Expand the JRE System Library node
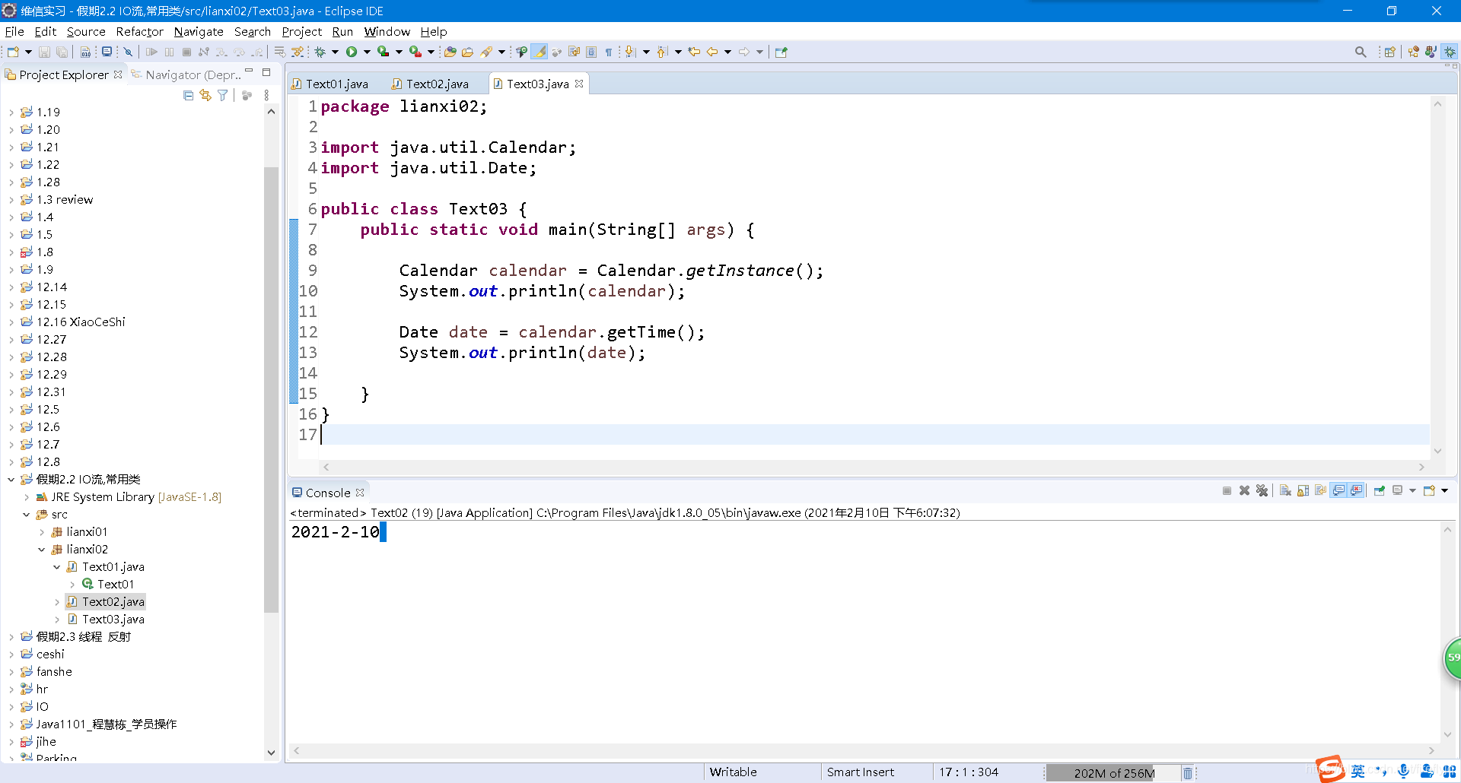The height and width of the screenshot is (783, 1461). 27,497
